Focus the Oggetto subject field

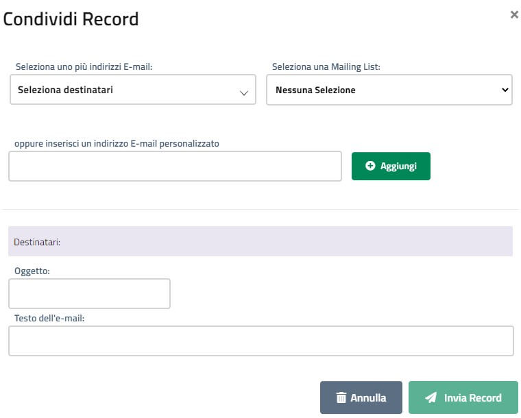[89, 293]
